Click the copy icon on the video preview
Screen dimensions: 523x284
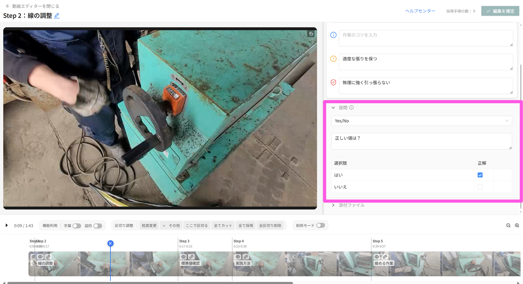311,34
